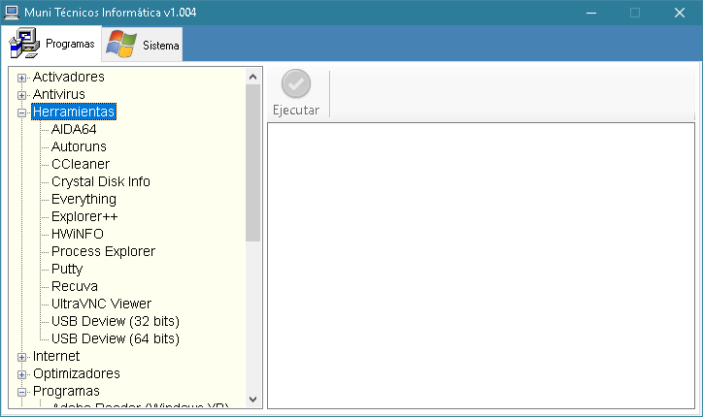Expand the Internet tree node
The height and width of the screenshot is (417, 703).
click(x=21, y=358)
